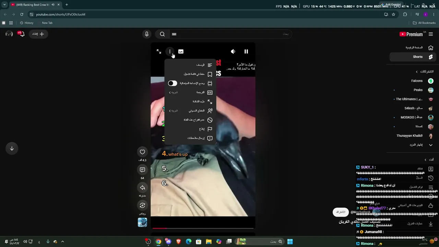
Task: Open File Explorer from the taskbar
Action: (x=209, y=242)
